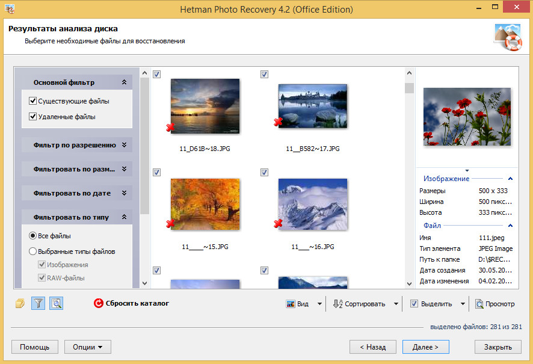
Task: Click the Сортировать sort button
Action: pos(359,304)
